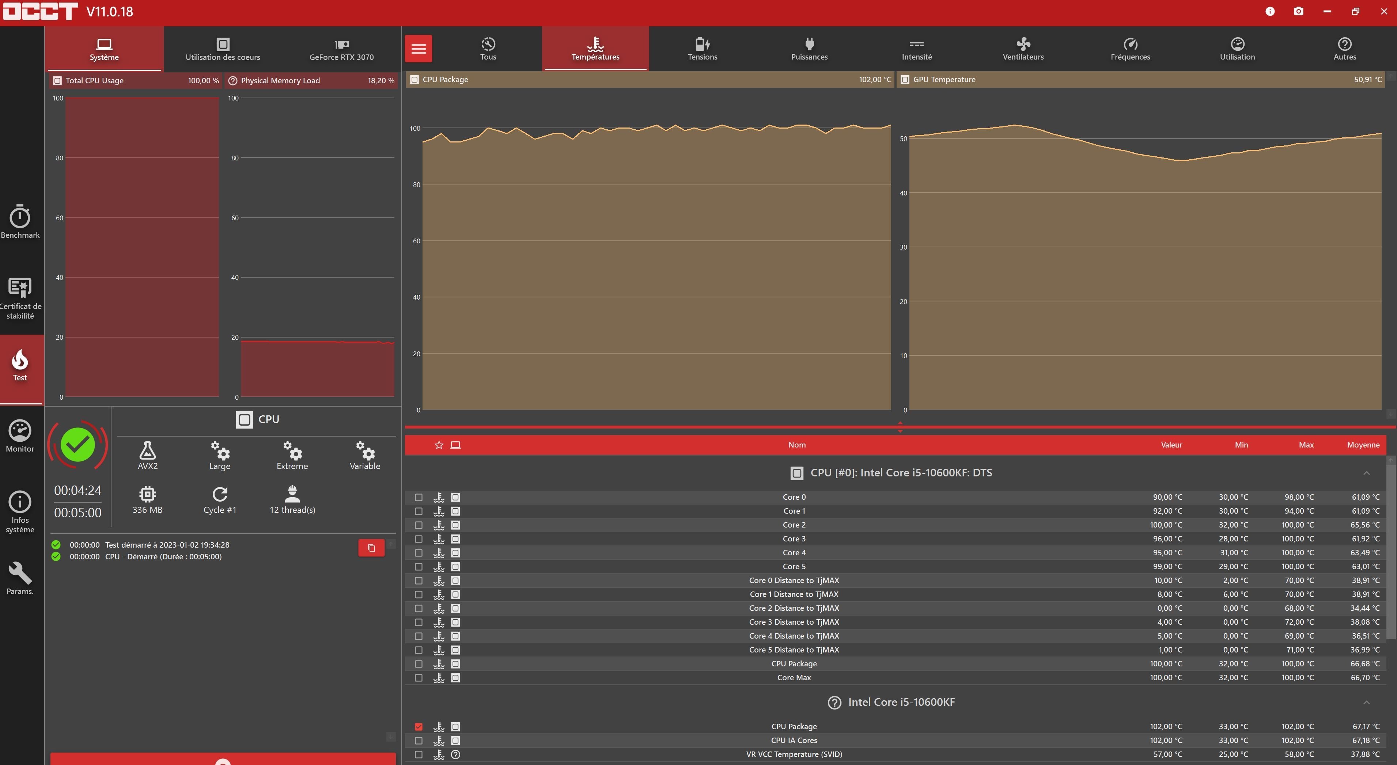Screen dimensions: 1397x765
Task: Click the Total CPU Usage graph header
Action: 136,80
